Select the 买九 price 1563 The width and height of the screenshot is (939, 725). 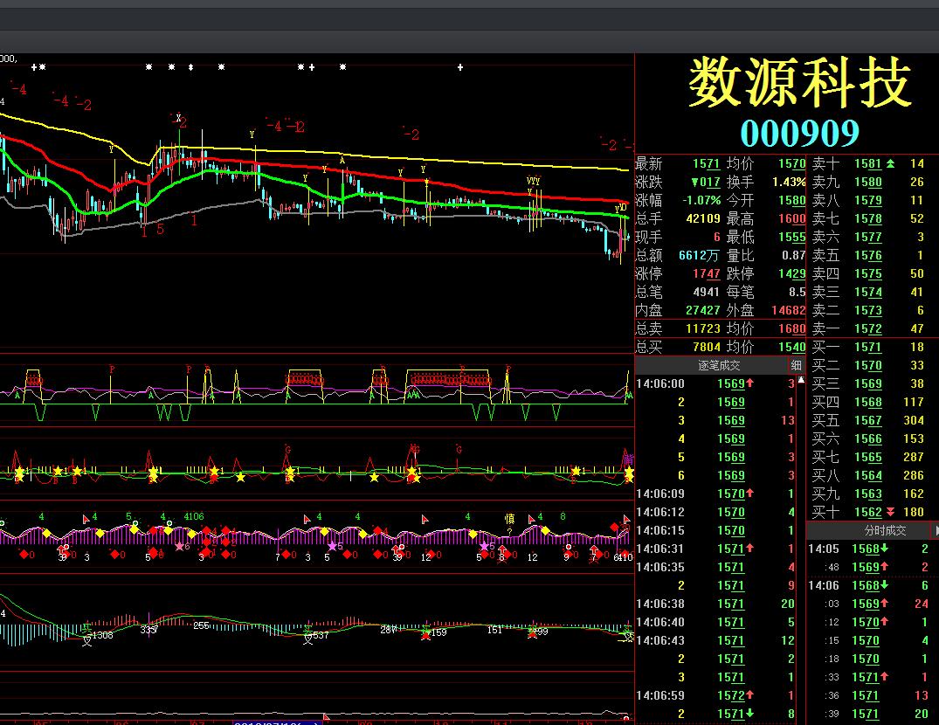(868, 494)
